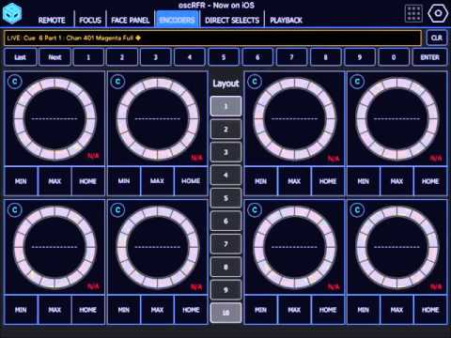Send third top-row encoder HOME
Screen dimensions: 451x338
tap(328, 181)
